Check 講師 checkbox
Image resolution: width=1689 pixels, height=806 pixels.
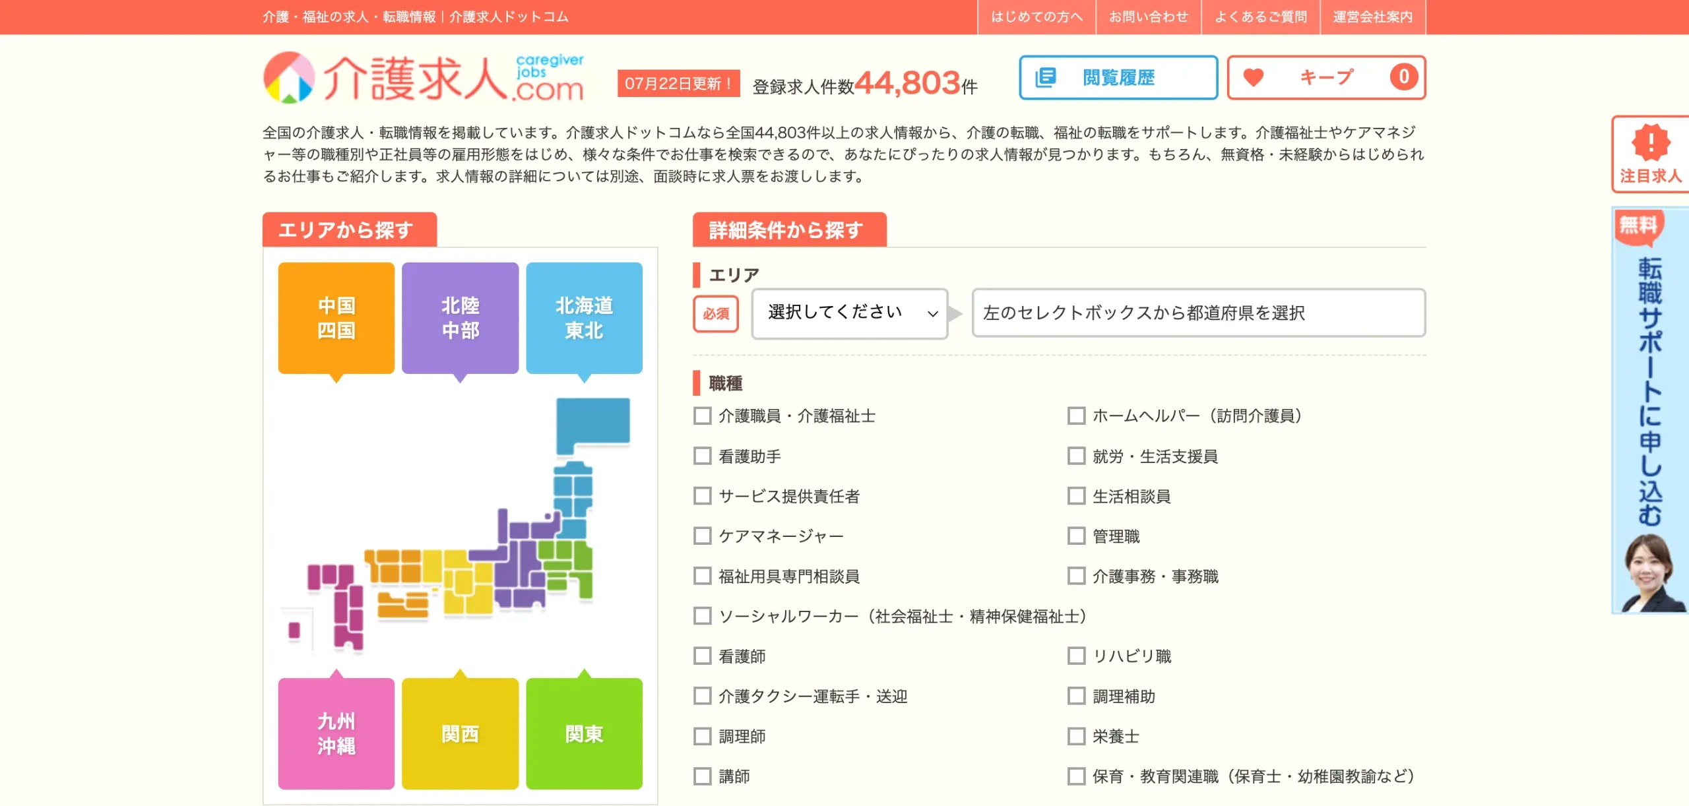pyautogui.click(x=703, y=776)
